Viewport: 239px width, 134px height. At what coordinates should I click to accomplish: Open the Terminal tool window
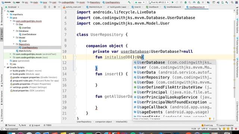[10, 125]
